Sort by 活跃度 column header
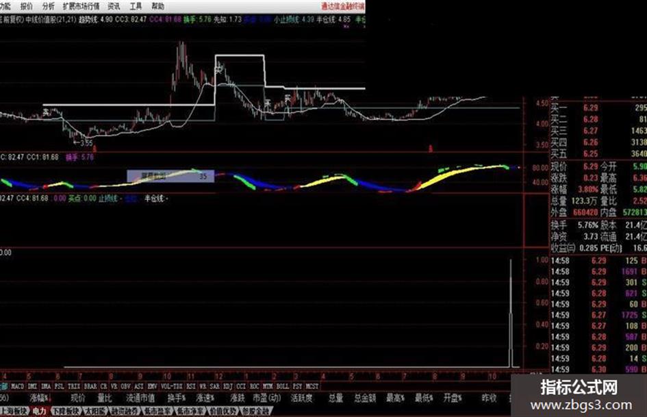Screen dimensions: 647x417 (x=302, y=399)
